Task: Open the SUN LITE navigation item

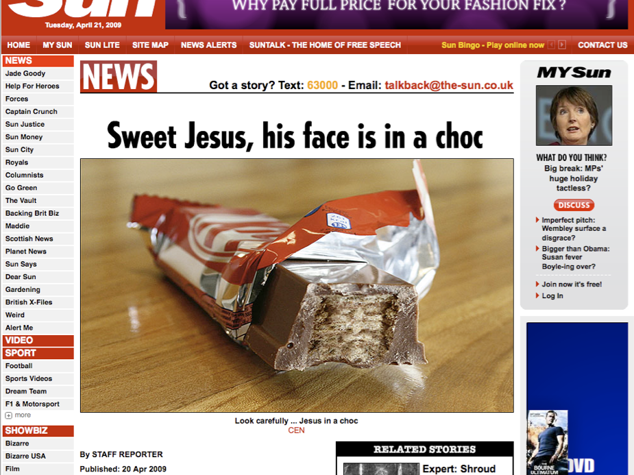Action: tap(102, 45)
